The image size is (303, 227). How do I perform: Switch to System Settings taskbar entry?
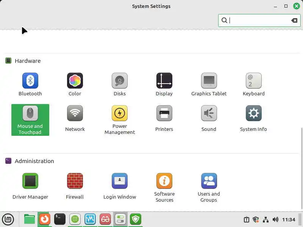click(120, 219)
